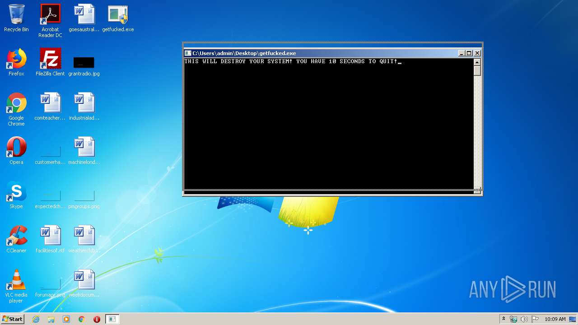
Task: Open the network status tray icon
Action: (x=513, y=319)
